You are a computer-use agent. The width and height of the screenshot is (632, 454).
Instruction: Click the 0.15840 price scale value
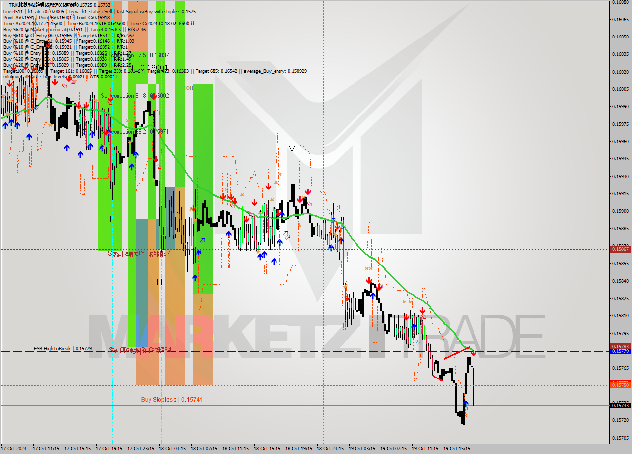point(620,281)
